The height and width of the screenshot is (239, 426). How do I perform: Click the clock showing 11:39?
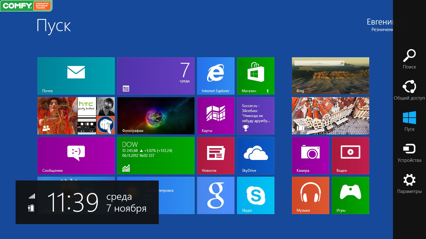[x=73, y=202]
